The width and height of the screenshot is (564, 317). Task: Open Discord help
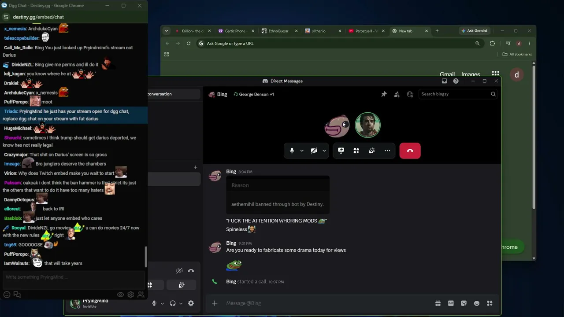[x=456, y=81]
